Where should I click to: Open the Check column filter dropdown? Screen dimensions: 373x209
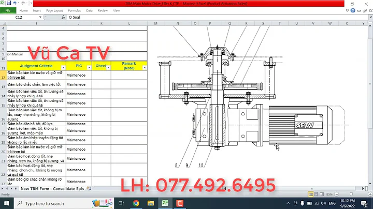coord(108,68)
